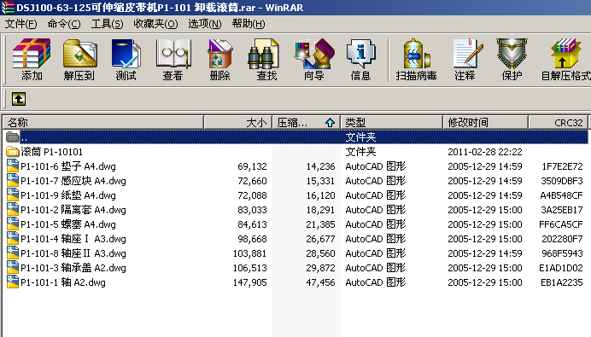The height and width of the screenshot is (337, 591).
Task: Select file name P1-101-3 轴承盖 A2.dwg
Action: point(73,268)
